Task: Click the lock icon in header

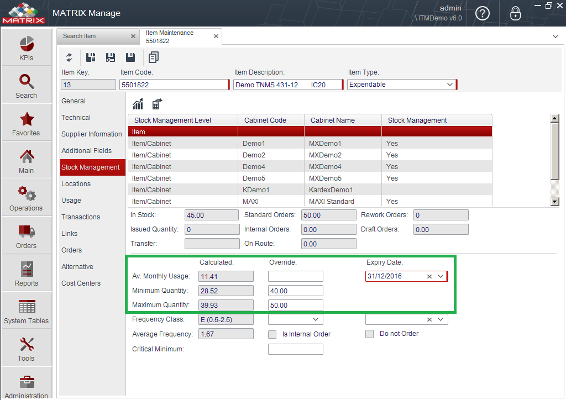Action: tap(515, 13)
